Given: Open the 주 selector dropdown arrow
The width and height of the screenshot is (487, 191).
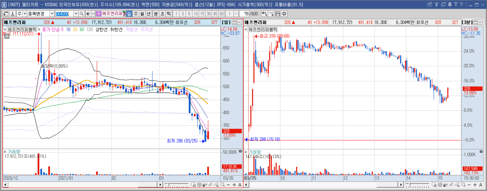Looking at the screenshot, I should [25, 14].
